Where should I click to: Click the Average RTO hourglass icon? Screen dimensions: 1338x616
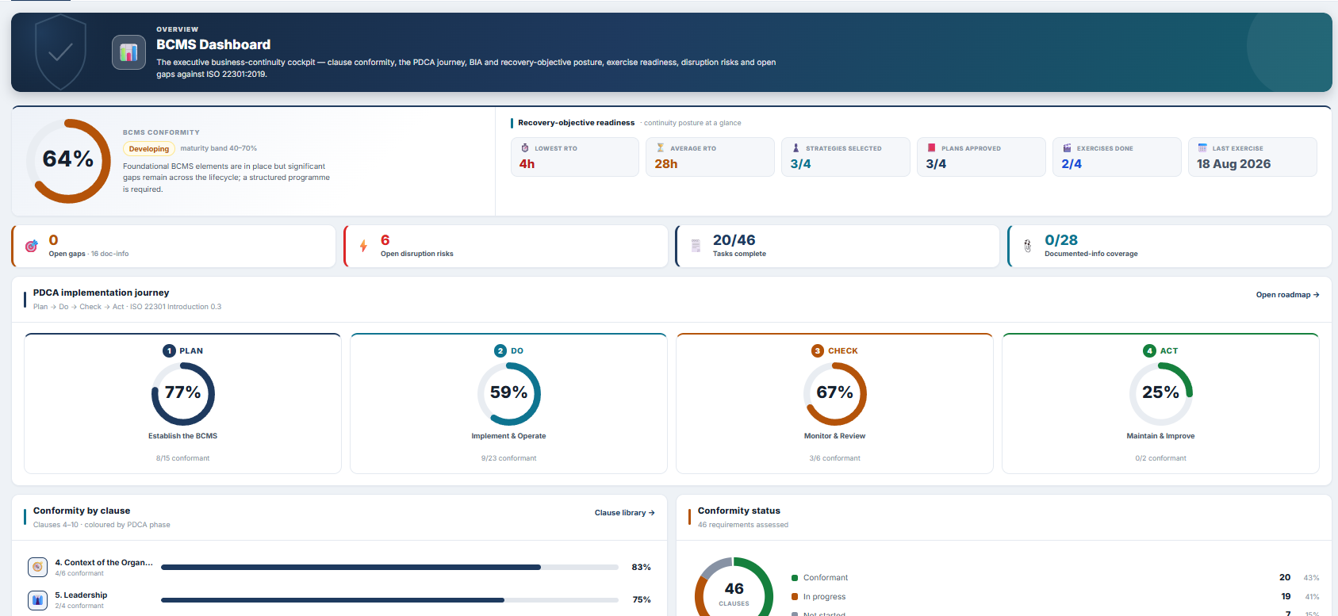[x=661, y=148]
